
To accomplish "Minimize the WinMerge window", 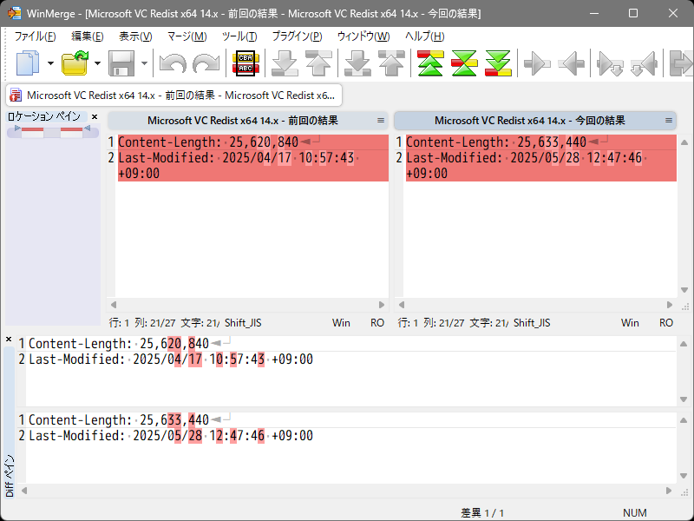I will (594, 13).
